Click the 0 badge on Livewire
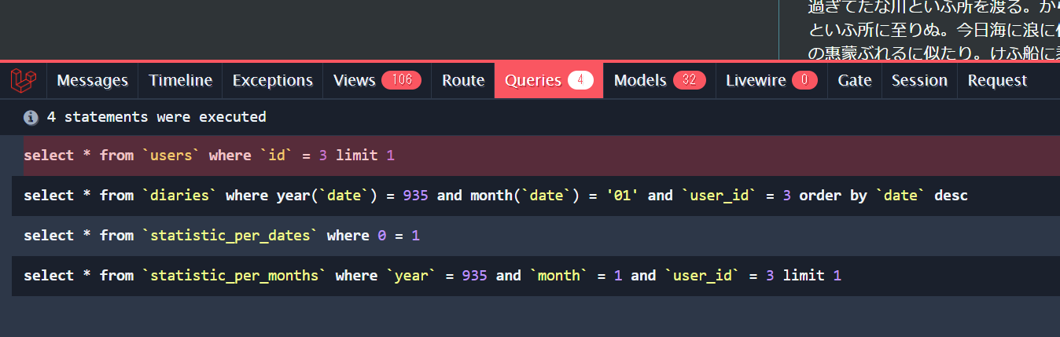Screen dimensions: 1060x337 [x=804, y=80]
